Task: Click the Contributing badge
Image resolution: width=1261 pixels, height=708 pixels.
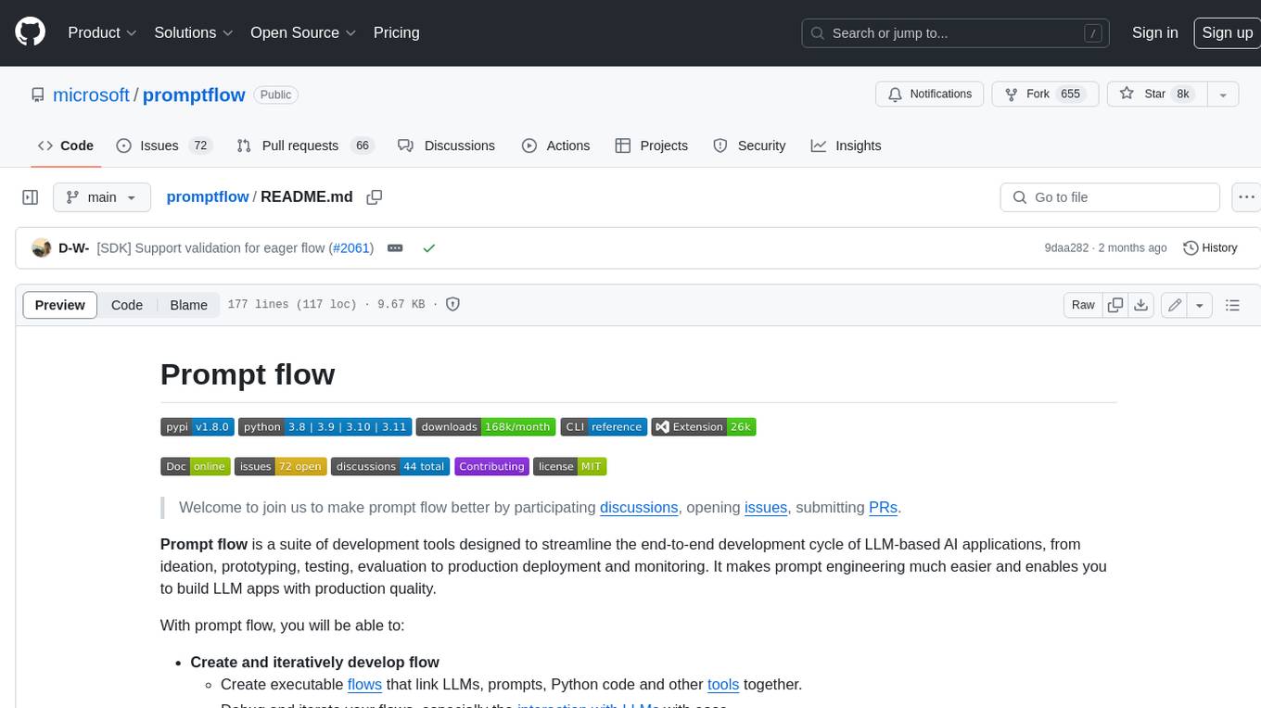Action: (491, 466)
